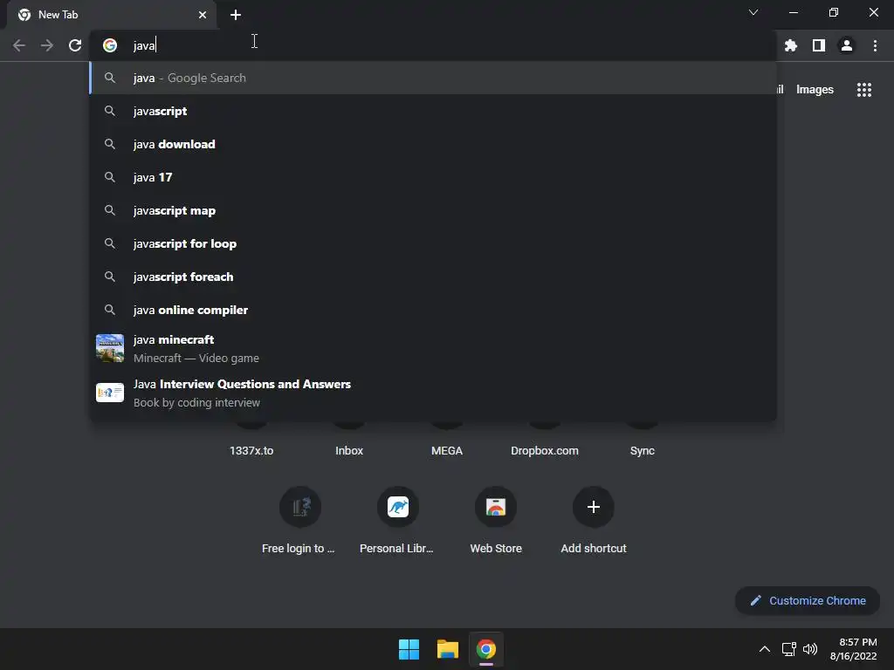Click the Chrome taskbar icon
This screenshot has width=894, height=670.
coord(486,649)
